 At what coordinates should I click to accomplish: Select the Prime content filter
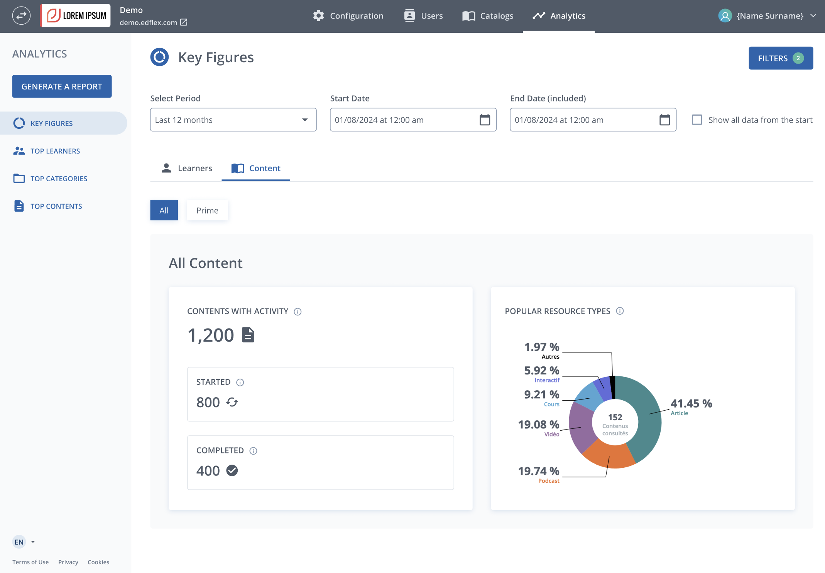click(x=207, y=210)
